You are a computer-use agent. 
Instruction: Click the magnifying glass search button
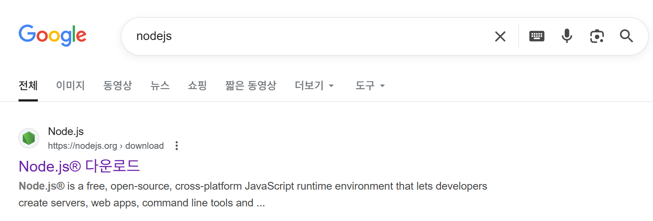click(x=626, y=36)
